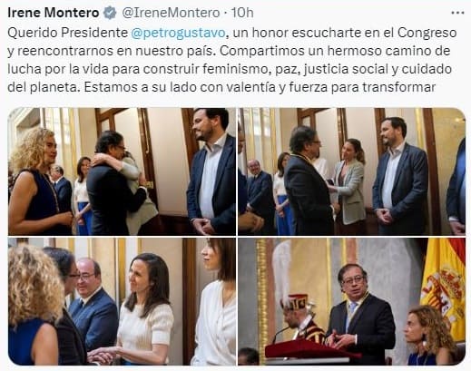The image size is (471, 371).
Task: Click the word 'feminismo' in the tweet text
Action: click(x=236, y=69)
